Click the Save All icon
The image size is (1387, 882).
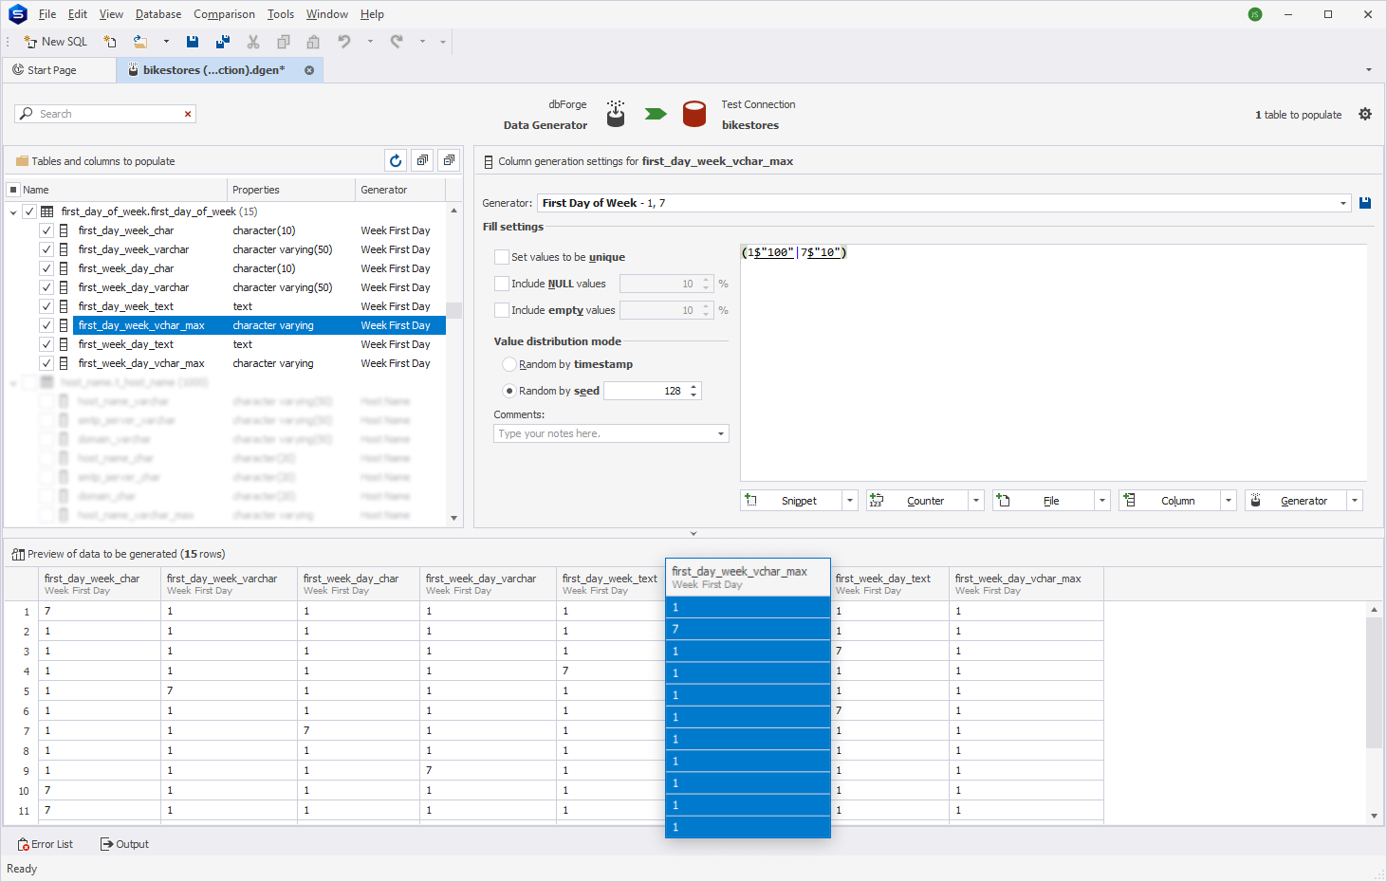pos(223,42)
